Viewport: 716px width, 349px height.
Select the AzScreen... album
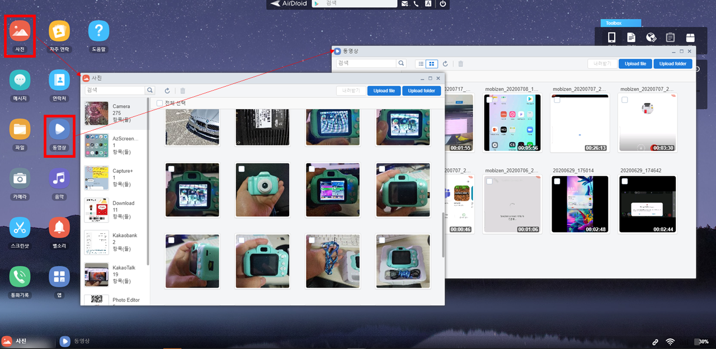coord(114,145)
